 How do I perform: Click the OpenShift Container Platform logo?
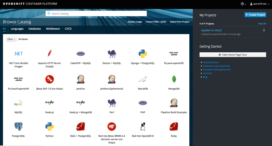(30, 4)
